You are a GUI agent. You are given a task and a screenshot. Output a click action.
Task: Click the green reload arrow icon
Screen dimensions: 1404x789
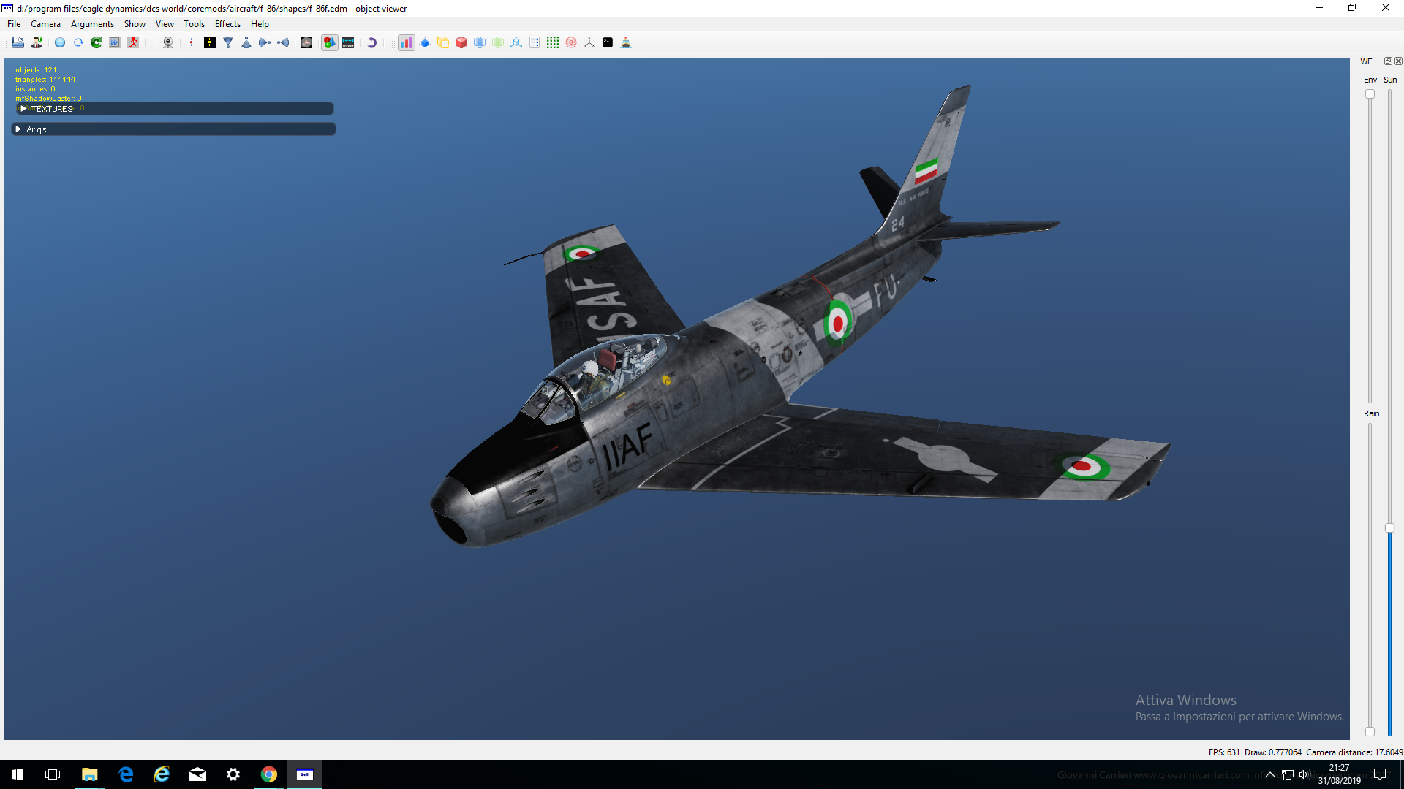point(97,42)
